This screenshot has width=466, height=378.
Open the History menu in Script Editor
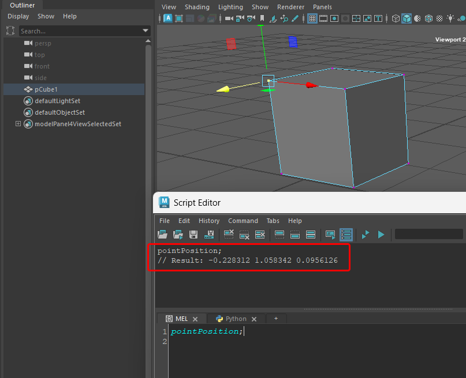click(x=209, y=221)
